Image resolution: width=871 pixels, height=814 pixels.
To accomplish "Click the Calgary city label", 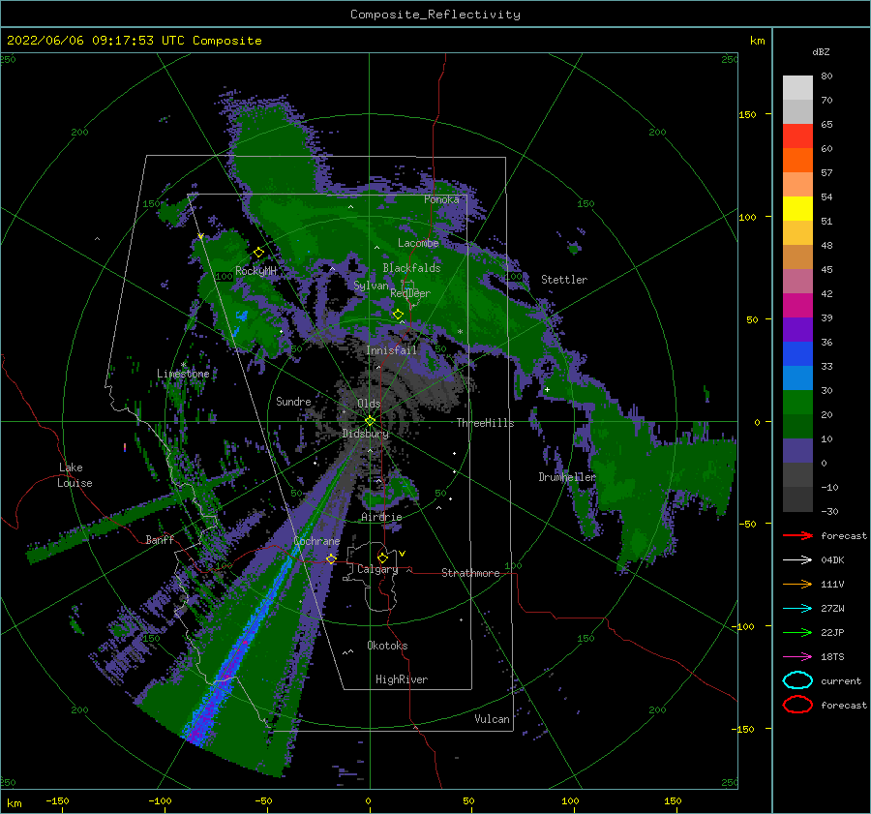I will coord(377,569).
